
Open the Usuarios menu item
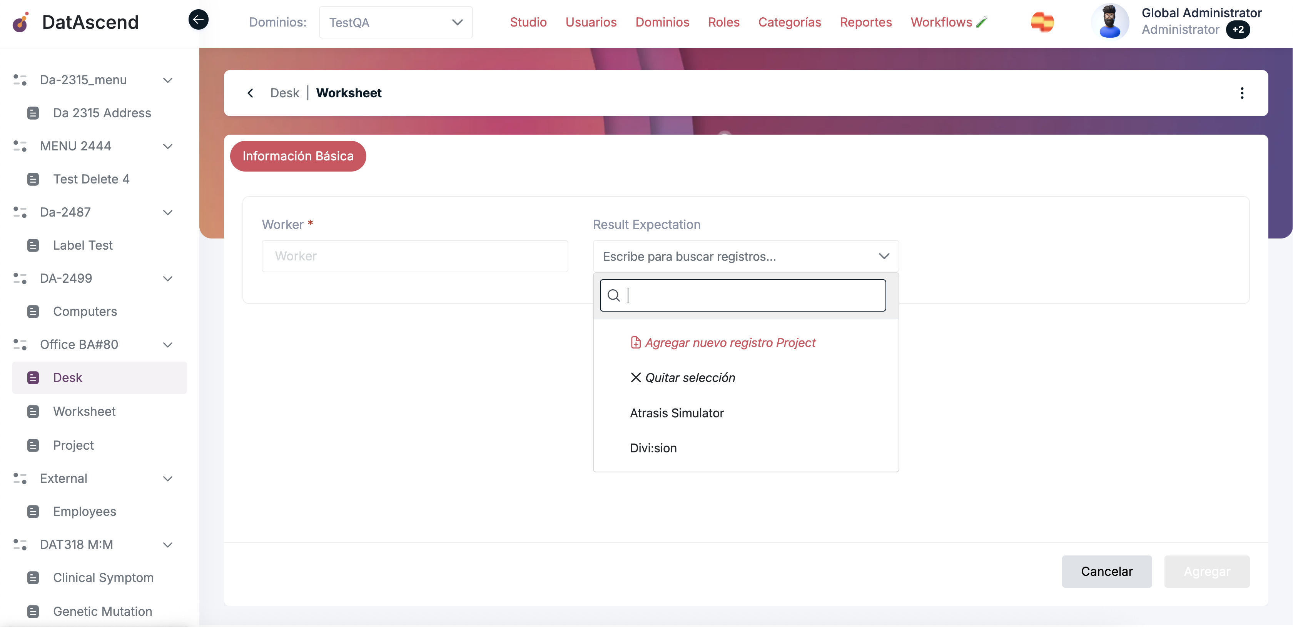591,22
